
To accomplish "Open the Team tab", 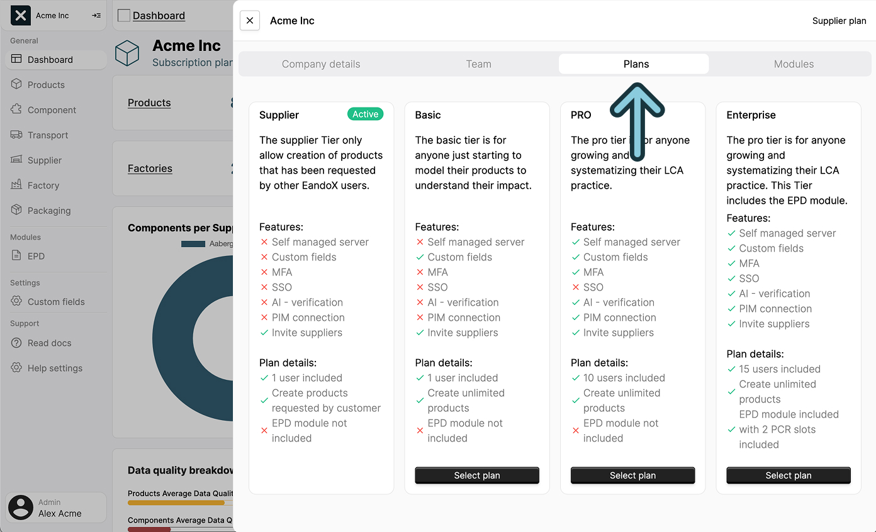I will pos(478,64).
